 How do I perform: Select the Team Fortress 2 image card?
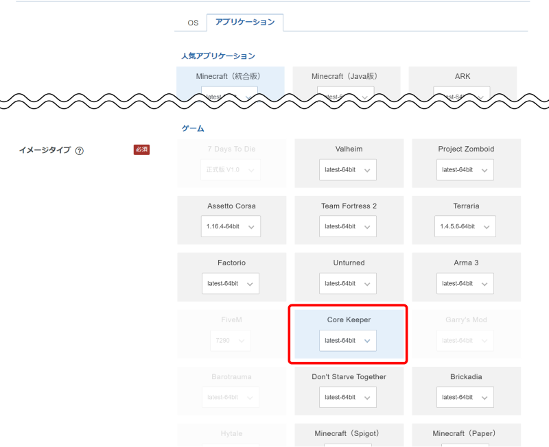(x=349, y=206)
